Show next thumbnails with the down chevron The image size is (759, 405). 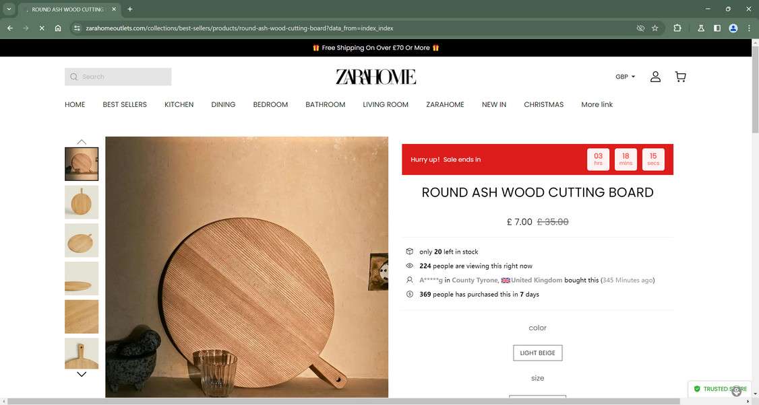(x=82, y=374)
